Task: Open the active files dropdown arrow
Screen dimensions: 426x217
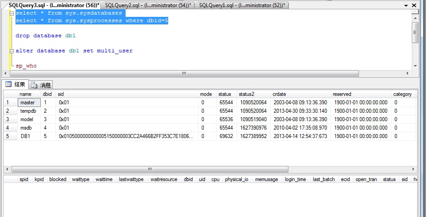Action: pos(406,5)
